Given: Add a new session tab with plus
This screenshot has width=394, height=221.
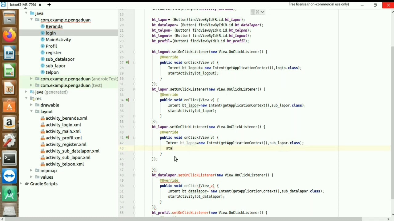Looking at the screenshot, I should [49, 5].
